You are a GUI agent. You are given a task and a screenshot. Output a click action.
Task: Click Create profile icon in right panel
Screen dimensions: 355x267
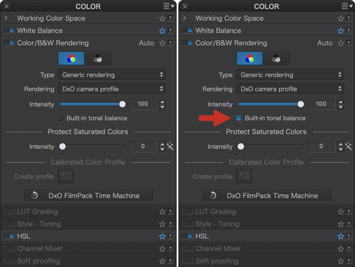coord(244,176)
